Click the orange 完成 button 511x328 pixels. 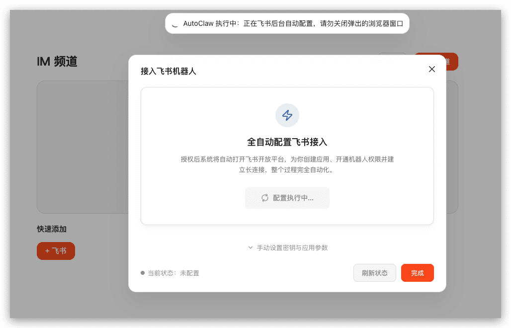(x=417, y=273)
